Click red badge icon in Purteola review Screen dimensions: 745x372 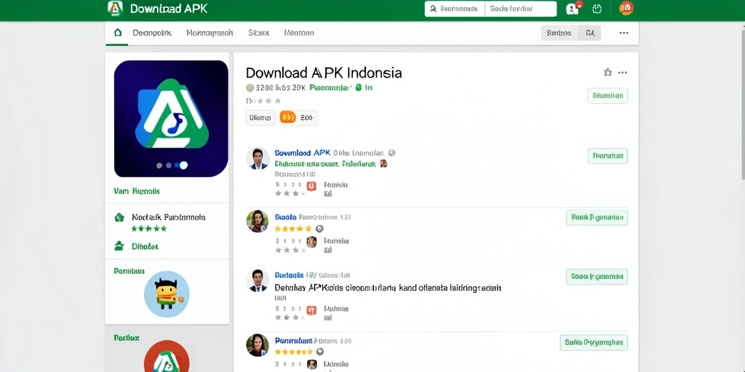(x=311, y=310)
